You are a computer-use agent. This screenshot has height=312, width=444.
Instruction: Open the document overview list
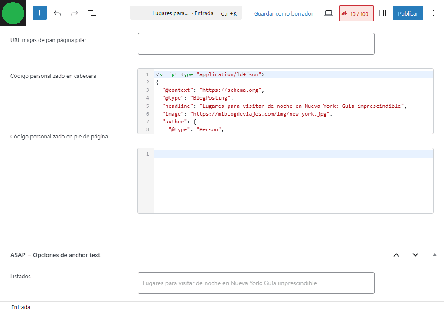92,13
